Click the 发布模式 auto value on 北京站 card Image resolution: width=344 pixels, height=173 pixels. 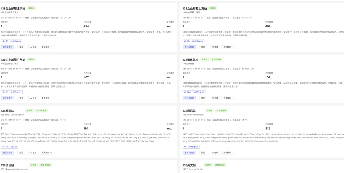coord(169,26)
